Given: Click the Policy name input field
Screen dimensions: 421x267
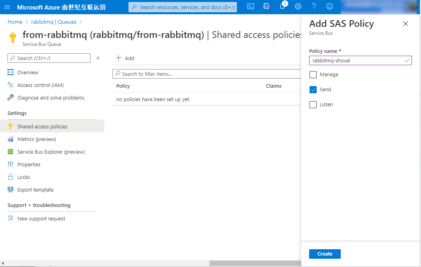Looking at the screenshot, I should point(357,60).
